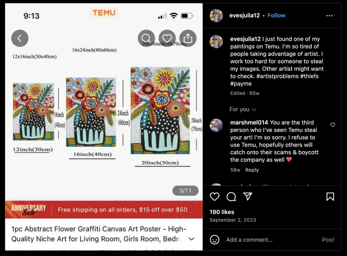
Task: Open evesjulia12 profile picture in header
Action: (x=216, y=16)
